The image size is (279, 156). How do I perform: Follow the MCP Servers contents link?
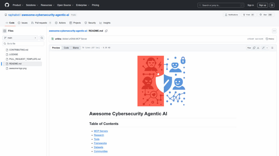101,131
